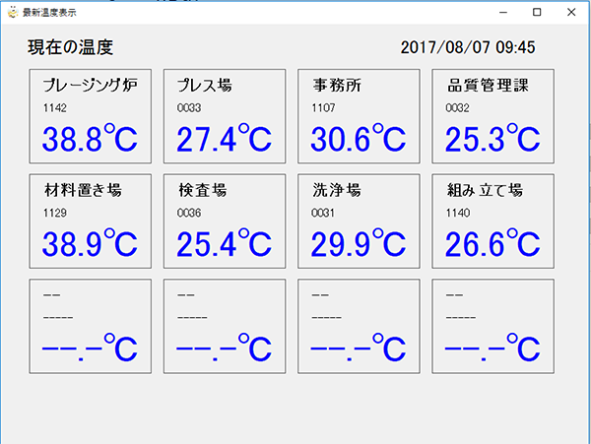The height and width of the screenshot is (444, 591).
Task: Select the 検査場 temperature panel
Action: (x=225, y=222)
